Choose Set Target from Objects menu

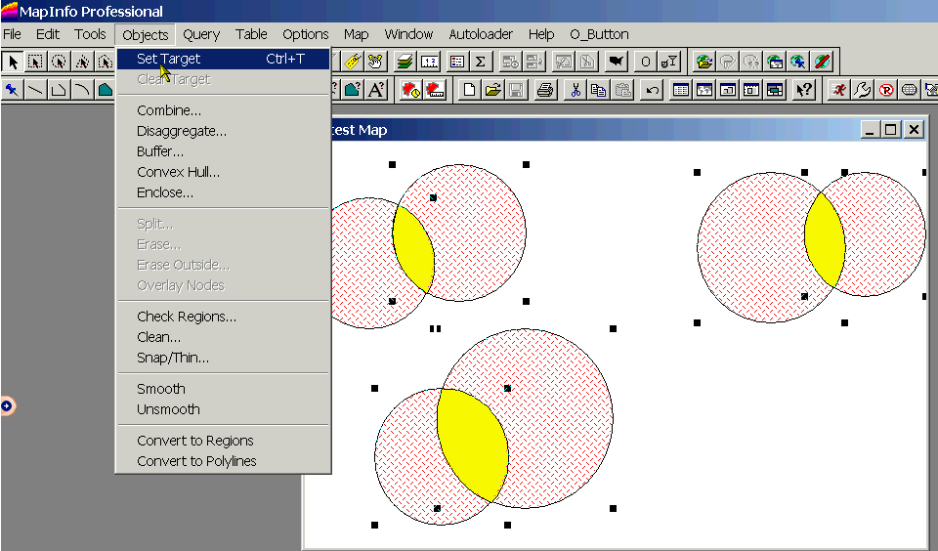169,59
